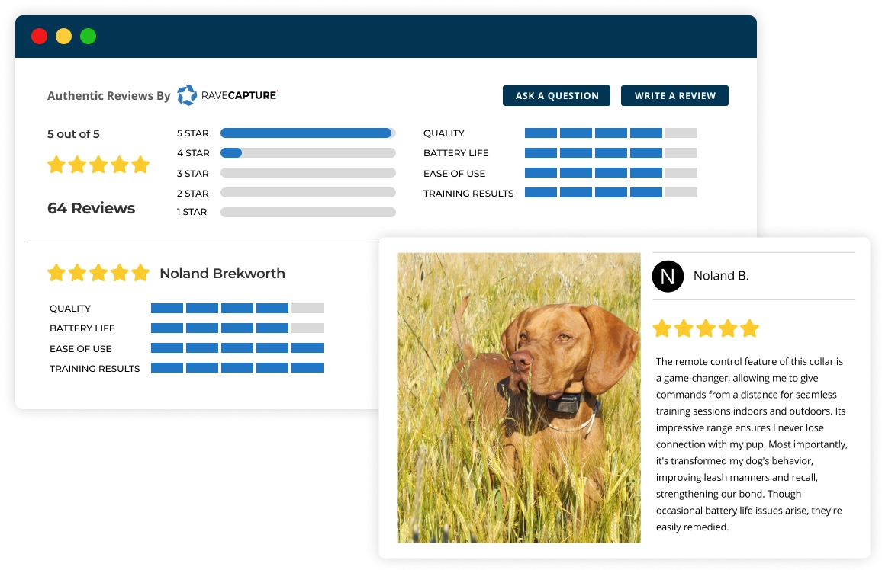Click the '64 Reviews' count text

91,207
